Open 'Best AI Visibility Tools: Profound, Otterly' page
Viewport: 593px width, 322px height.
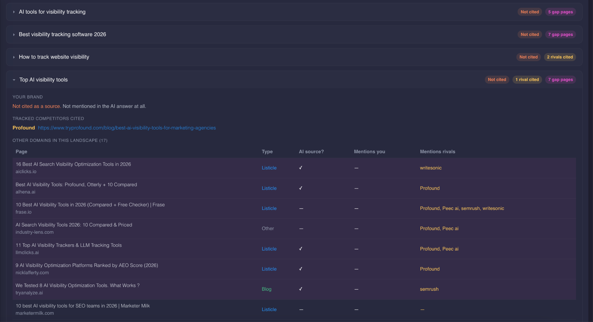pos(76,184)
